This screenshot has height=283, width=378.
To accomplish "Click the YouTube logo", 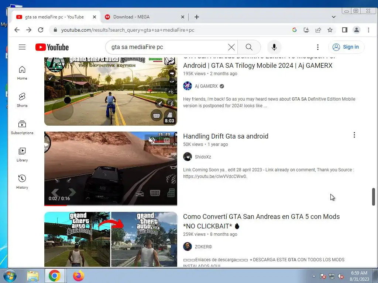I will [x=52, y=47].
